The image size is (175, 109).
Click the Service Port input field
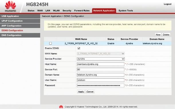(x=101, y=70)
